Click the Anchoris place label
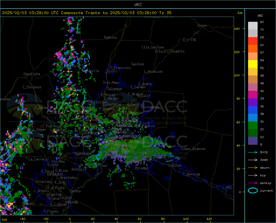 coord(79,169)
